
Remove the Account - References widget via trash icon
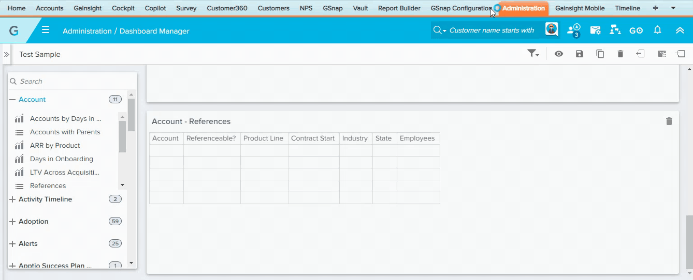(669, 121)
